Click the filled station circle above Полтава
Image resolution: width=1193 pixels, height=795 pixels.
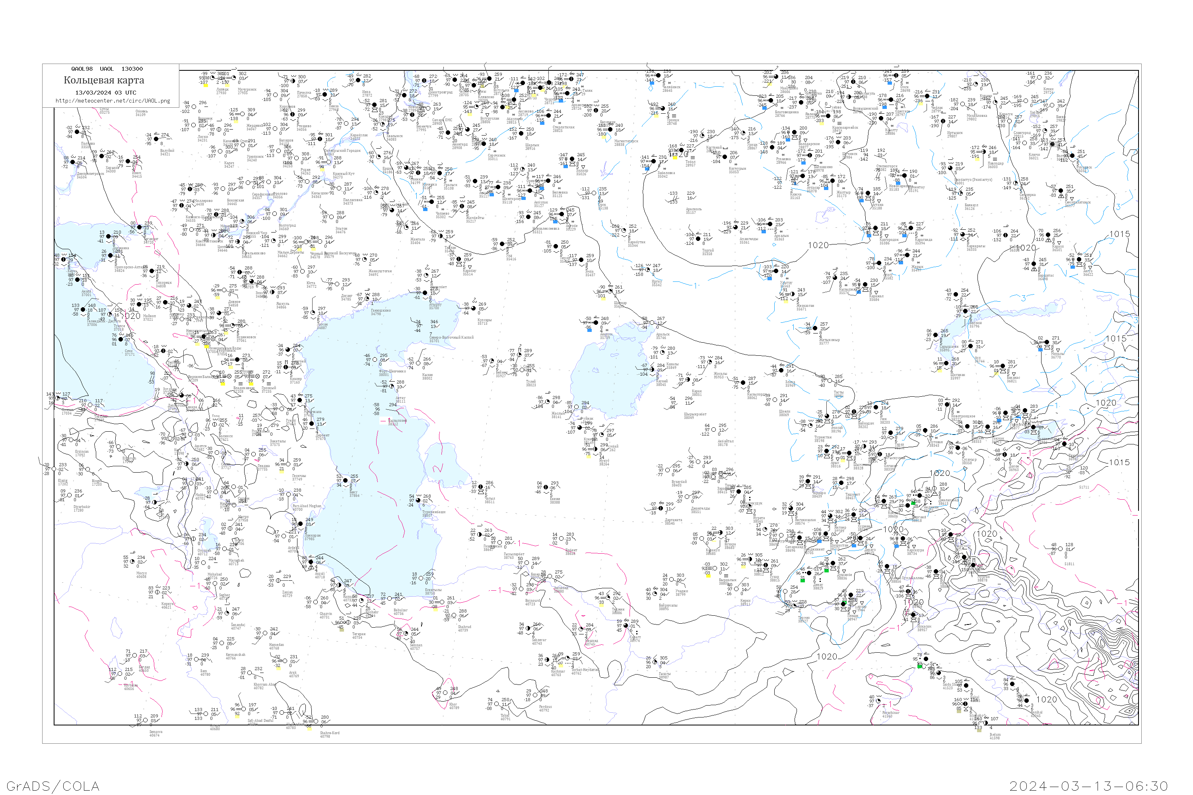pos(77,132)
